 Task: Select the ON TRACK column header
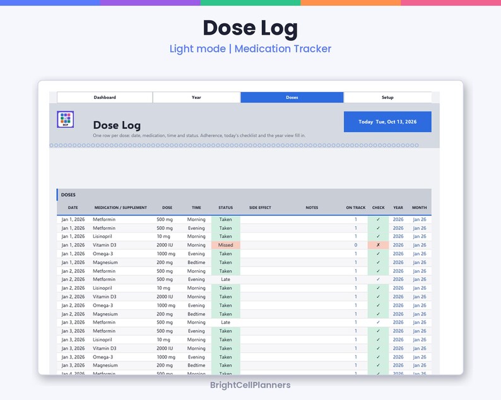point(356,208)
